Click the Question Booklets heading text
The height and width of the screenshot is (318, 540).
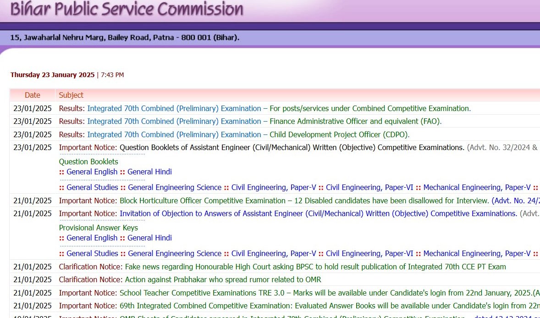88,162
